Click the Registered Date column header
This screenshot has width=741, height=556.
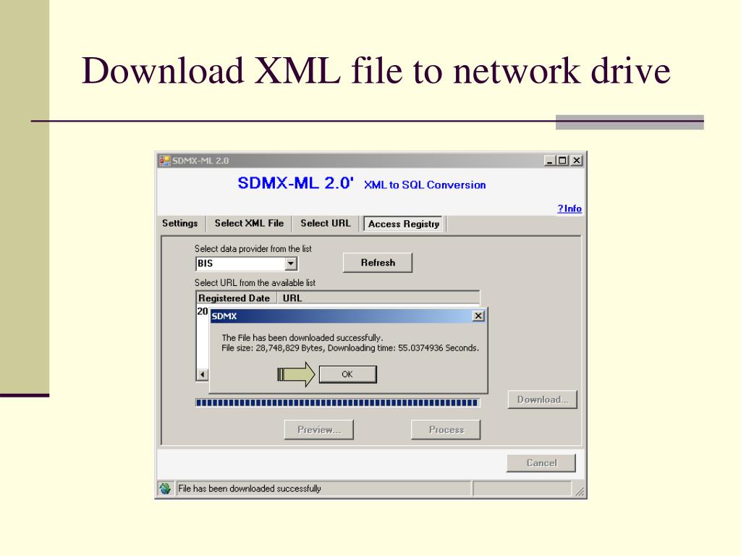pyautogui.click(x=235, y=298)
